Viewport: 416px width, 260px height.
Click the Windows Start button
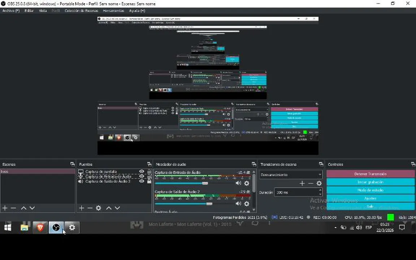(x=8, y=227)
